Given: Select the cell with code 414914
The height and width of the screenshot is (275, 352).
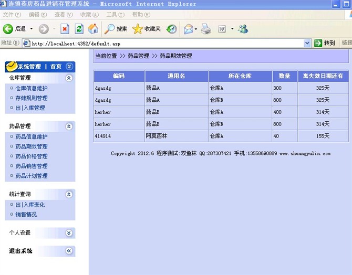Looking at the screenshot, I should click(119, 136).
